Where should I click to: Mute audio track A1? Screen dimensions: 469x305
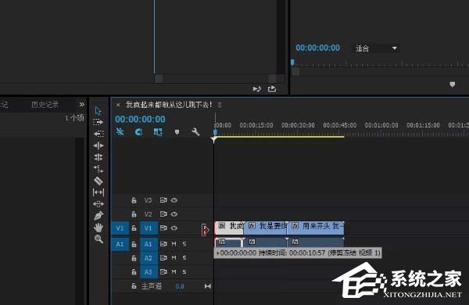[x=174, y=244]
